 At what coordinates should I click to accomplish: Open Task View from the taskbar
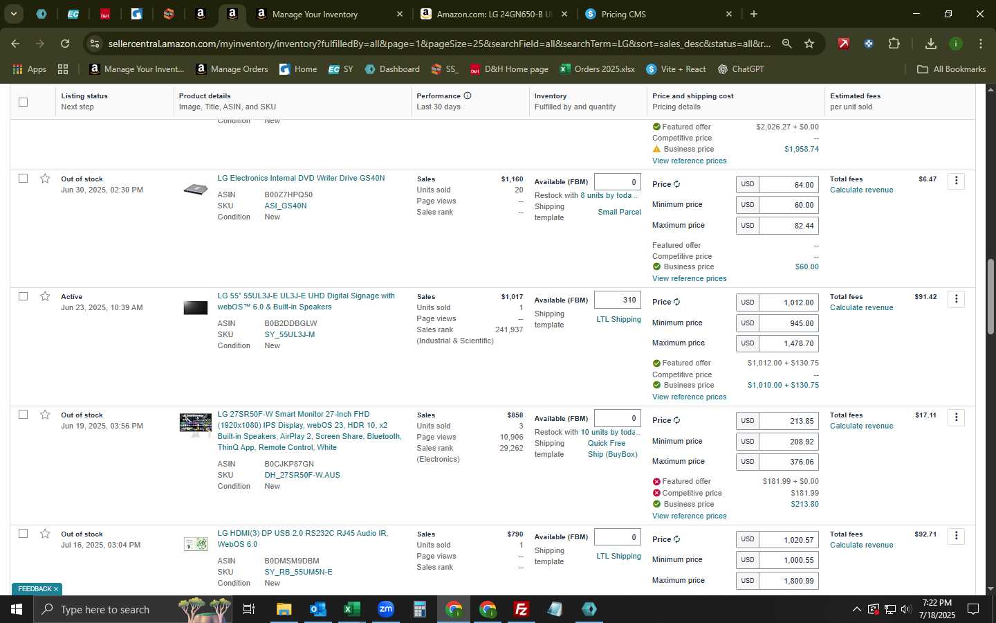(x=249, y=609)
